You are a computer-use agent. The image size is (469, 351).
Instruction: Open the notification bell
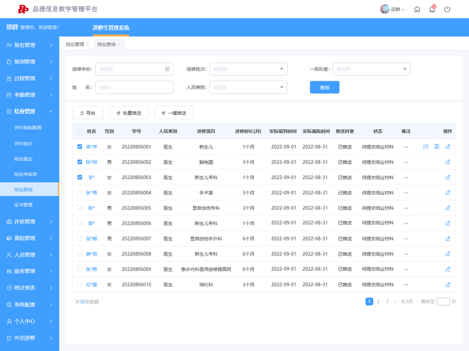point(432,9)
